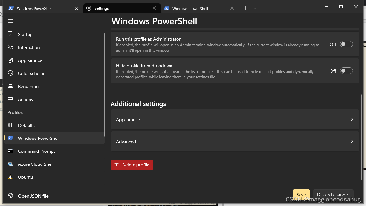Viewport: 366px width, 206px height.
Task: Switch to the Settings tab
Action: tap(122, 8)
